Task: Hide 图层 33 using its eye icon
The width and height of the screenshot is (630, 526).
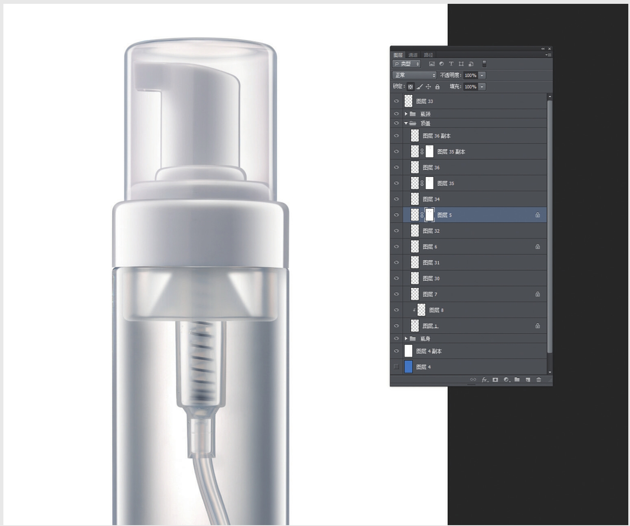Action: tap(397, 101)
